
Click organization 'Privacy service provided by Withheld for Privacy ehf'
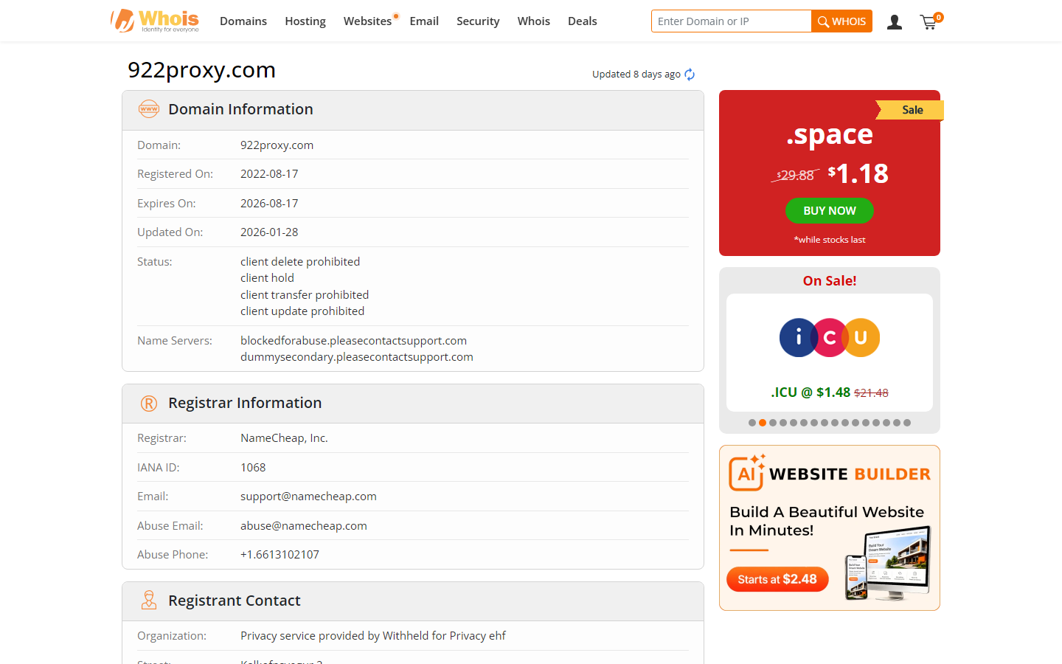pyautogui.click(x=373, y=636)
